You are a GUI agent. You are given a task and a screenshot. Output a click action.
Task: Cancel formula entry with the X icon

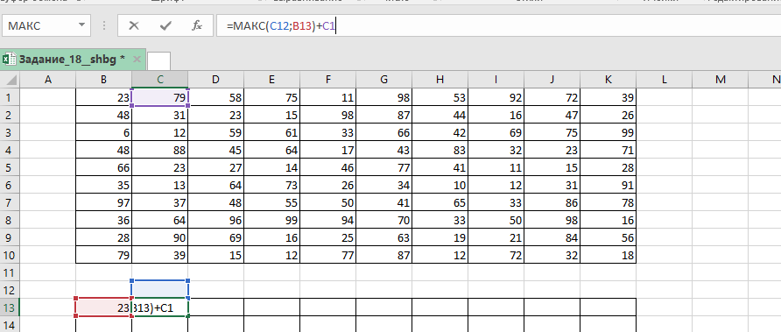coord(133,26)
